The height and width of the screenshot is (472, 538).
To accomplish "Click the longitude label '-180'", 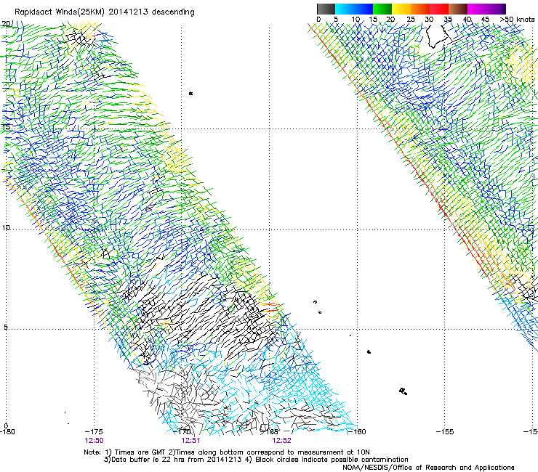I will [7, 431].
